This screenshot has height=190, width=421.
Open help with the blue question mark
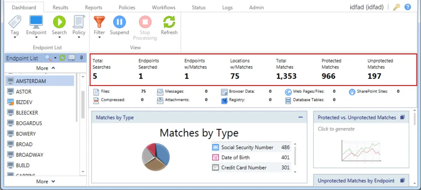click(408, 7)
